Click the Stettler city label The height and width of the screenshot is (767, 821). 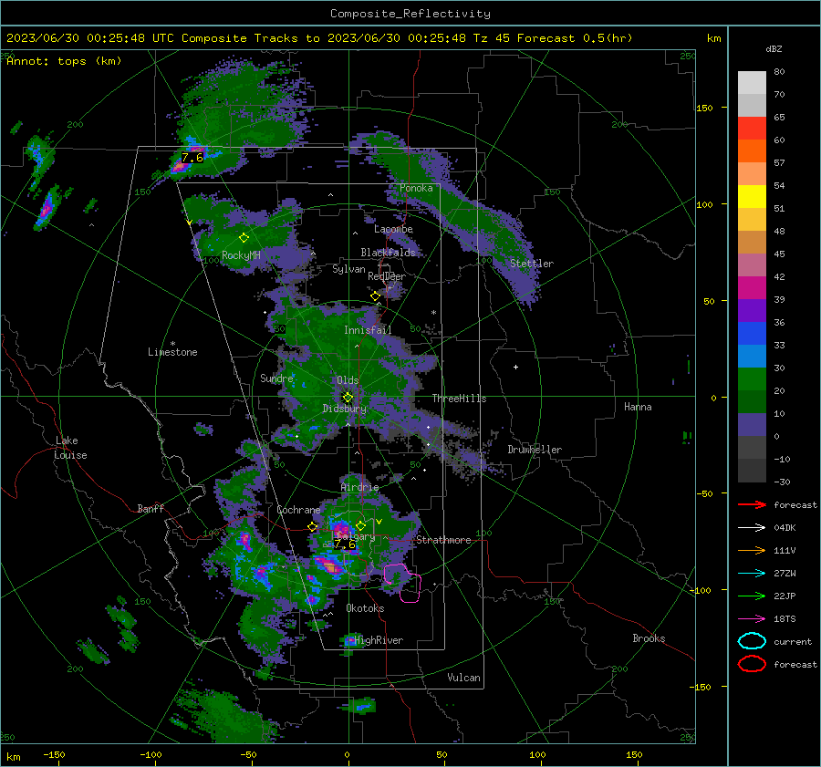point(532,264)
